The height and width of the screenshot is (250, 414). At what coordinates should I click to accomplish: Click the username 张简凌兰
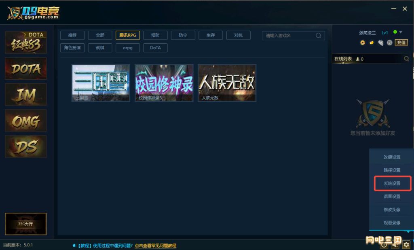tap(367, 33)
